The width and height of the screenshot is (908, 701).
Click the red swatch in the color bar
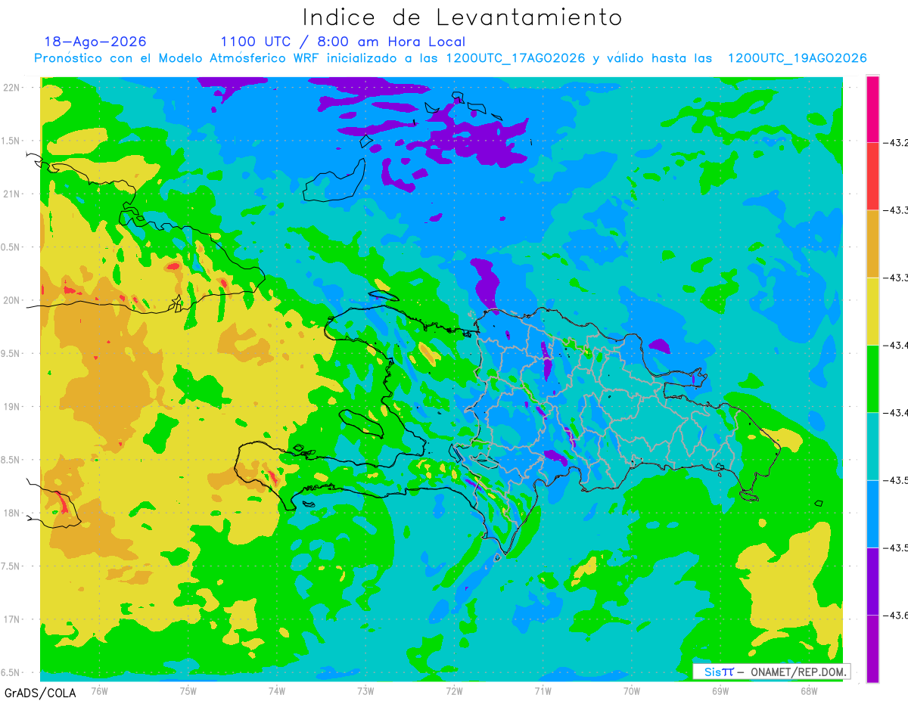pyautogui.click(x=872, y=176)
